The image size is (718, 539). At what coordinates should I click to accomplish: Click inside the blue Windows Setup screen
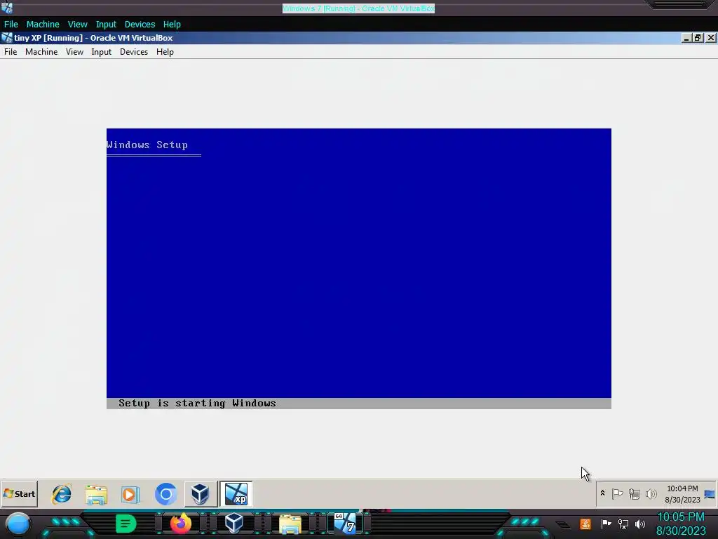[x=358, y=268]
